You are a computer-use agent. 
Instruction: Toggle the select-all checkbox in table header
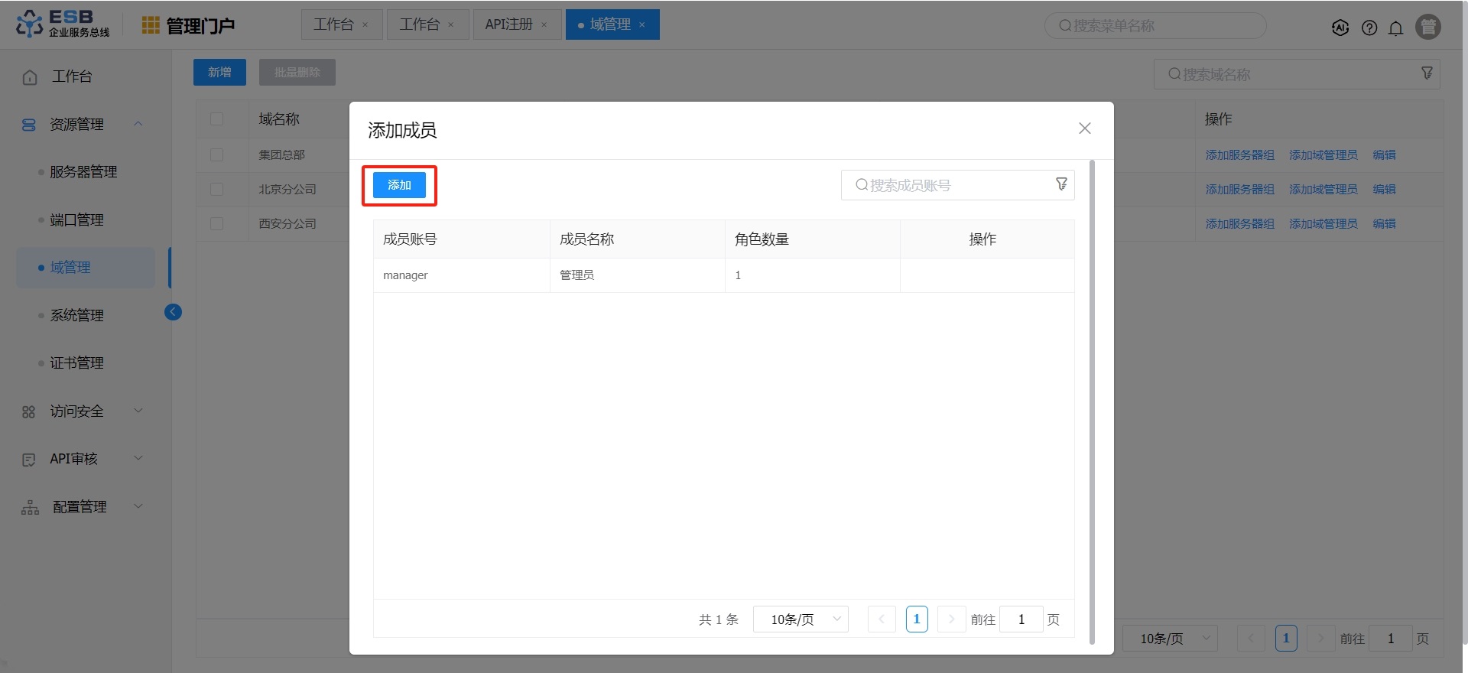[217, 119]
